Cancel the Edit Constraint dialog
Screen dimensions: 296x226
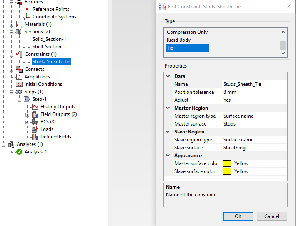click(272, 216)
